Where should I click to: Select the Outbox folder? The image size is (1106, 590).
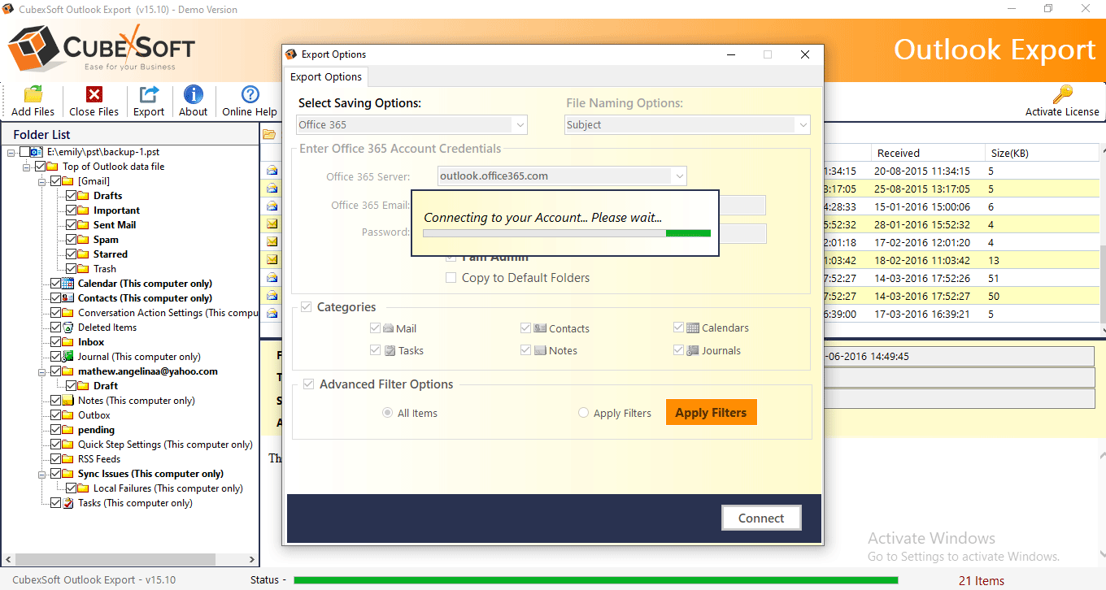[x=94, y=415]
